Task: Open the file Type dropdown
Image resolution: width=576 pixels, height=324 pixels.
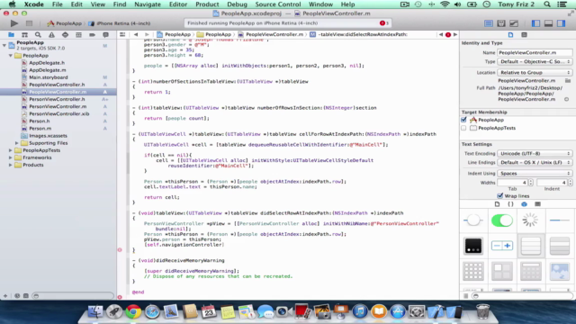Action: (x=535, y=62)
